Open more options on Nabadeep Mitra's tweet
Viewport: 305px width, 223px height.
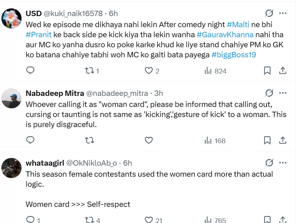coord(283,93)
